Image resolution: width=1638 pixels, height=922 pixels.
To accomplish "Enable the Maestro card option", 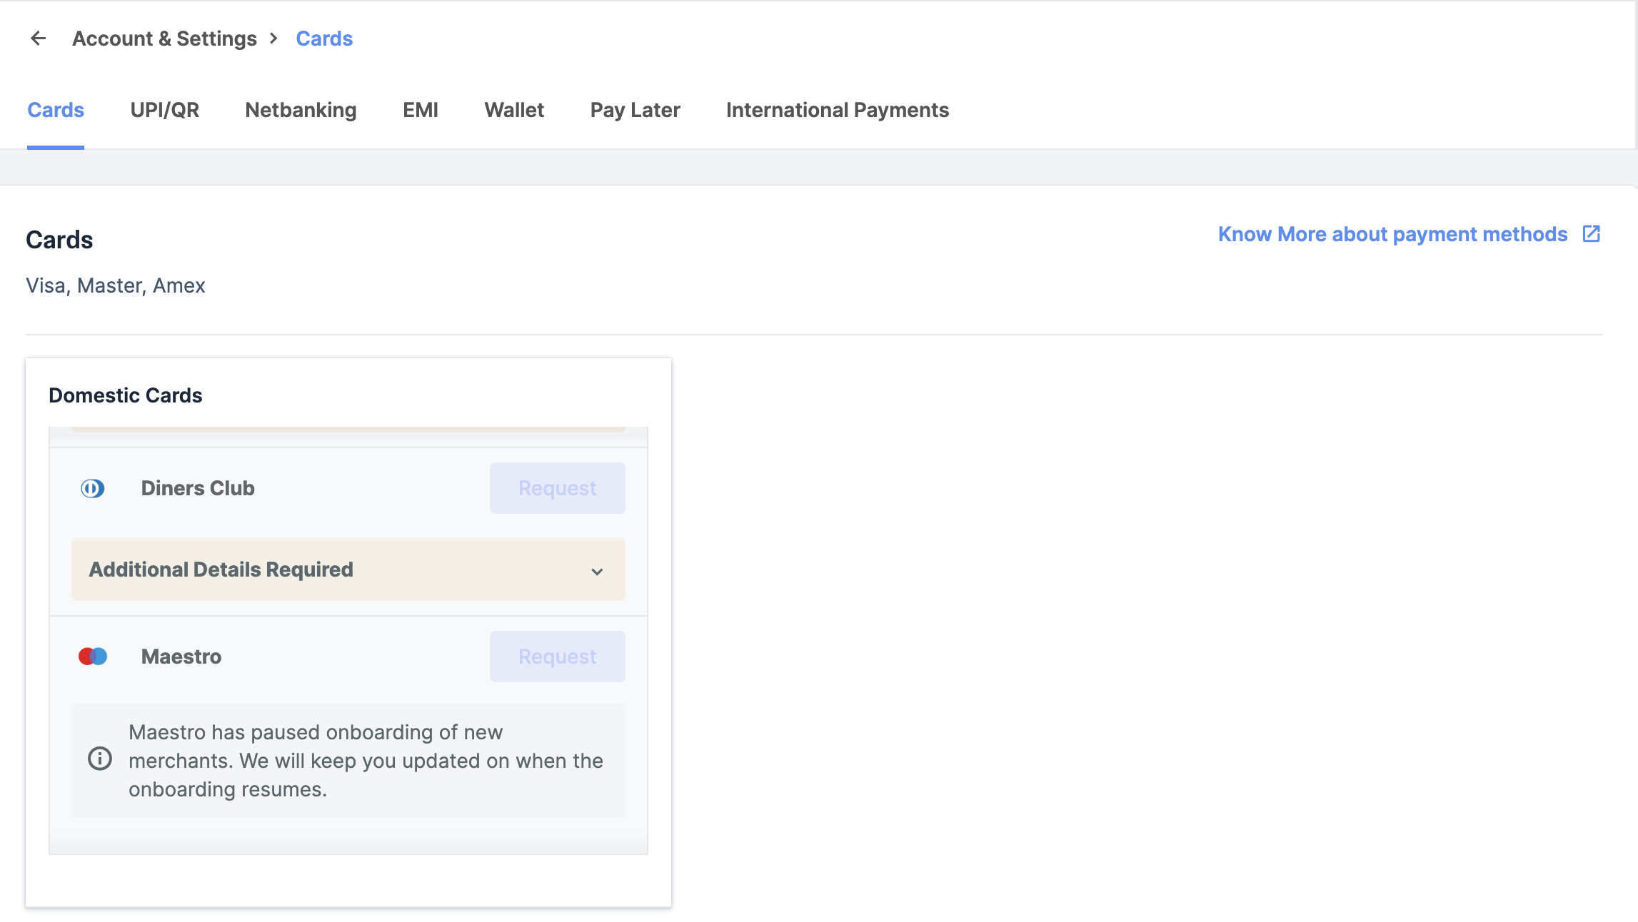I will [x=557, y=656].
